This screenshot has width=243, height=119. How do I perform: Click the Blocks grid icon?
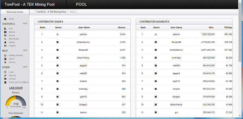(5, 32)
